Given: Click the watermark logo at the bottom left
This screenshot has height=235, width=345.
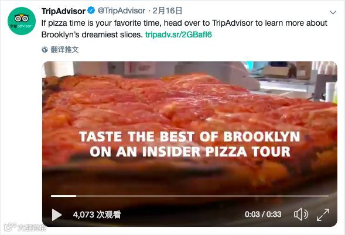Looking at the screenshot, I should click(x=25, y=227).
